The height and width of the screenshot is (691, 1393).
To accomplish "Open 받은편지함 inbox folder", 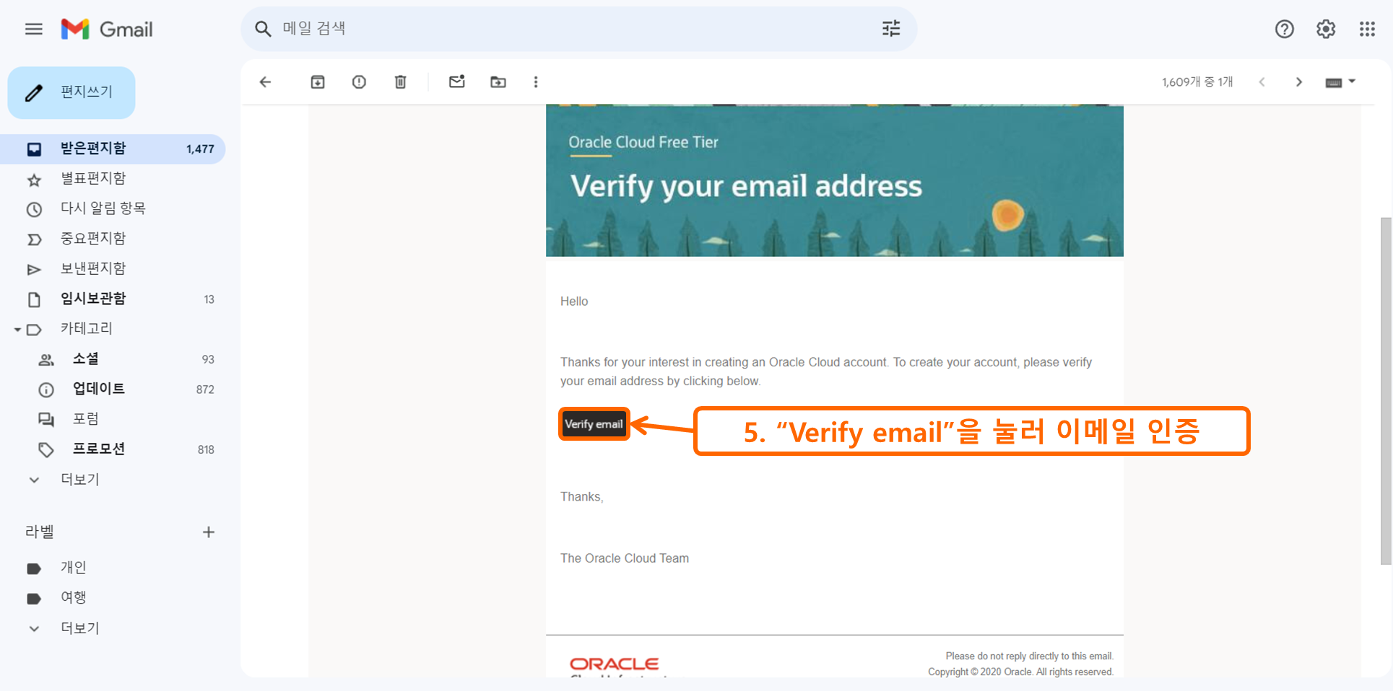I will pyautogui.click(x=113, y=149).
